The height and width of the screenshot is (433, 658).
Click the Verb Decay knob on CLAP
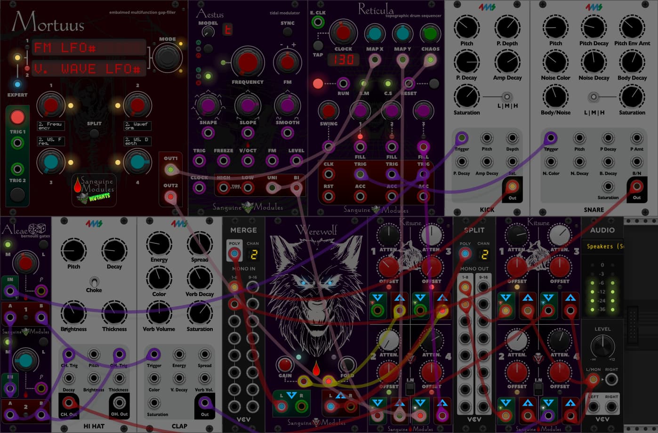200,278
